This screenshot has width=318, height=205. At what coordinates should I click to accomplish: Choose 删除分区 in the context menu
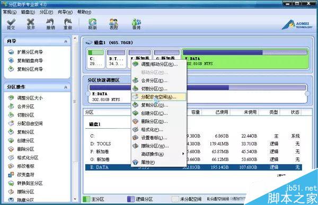158,121
